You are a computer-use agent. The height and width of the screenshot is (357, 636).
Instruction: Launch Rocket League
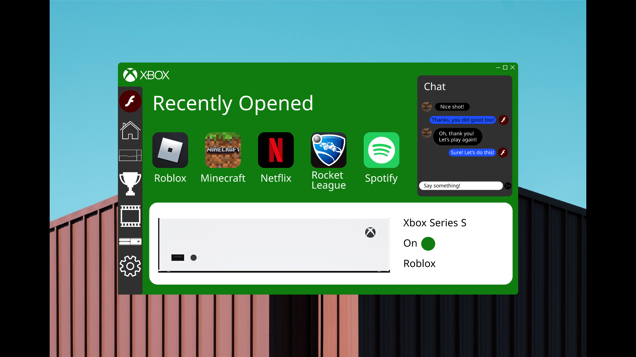(328, 150)
